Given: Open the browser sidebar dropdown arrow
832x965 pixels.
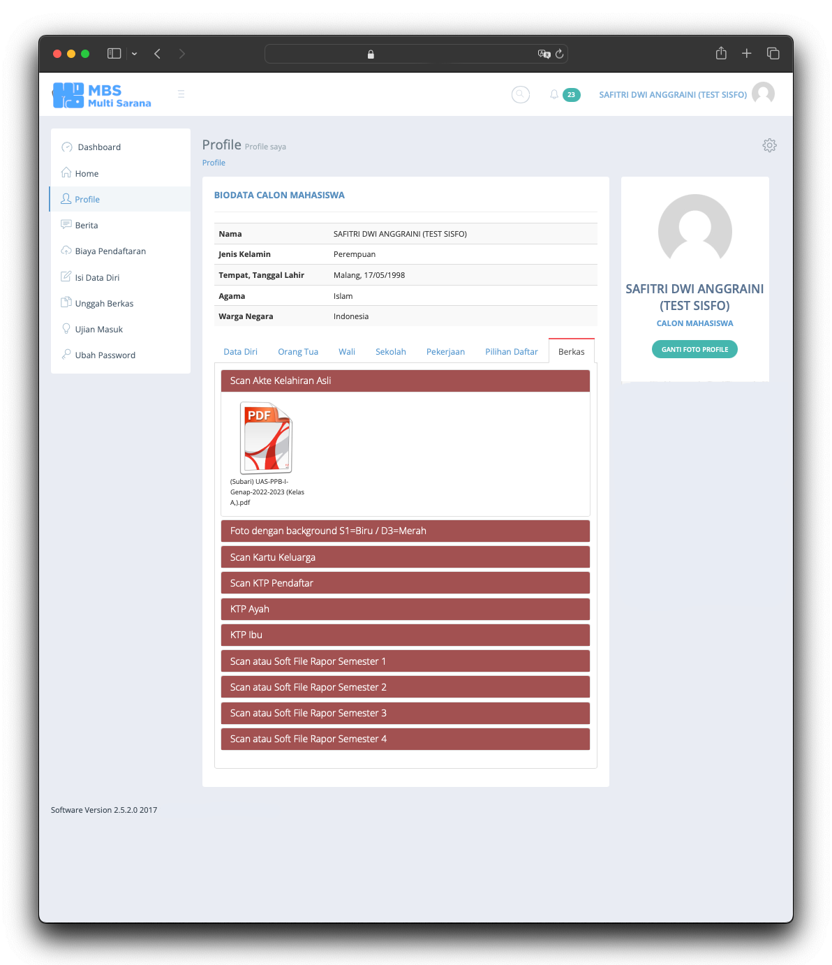Looking at the screenshot, I should click(134, 54).
